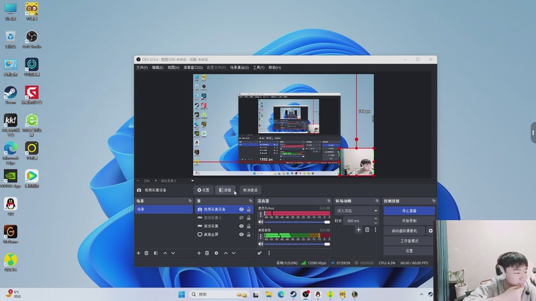536x301 pixels.
Task: Add a transition with plus icon
Action: 358,229
